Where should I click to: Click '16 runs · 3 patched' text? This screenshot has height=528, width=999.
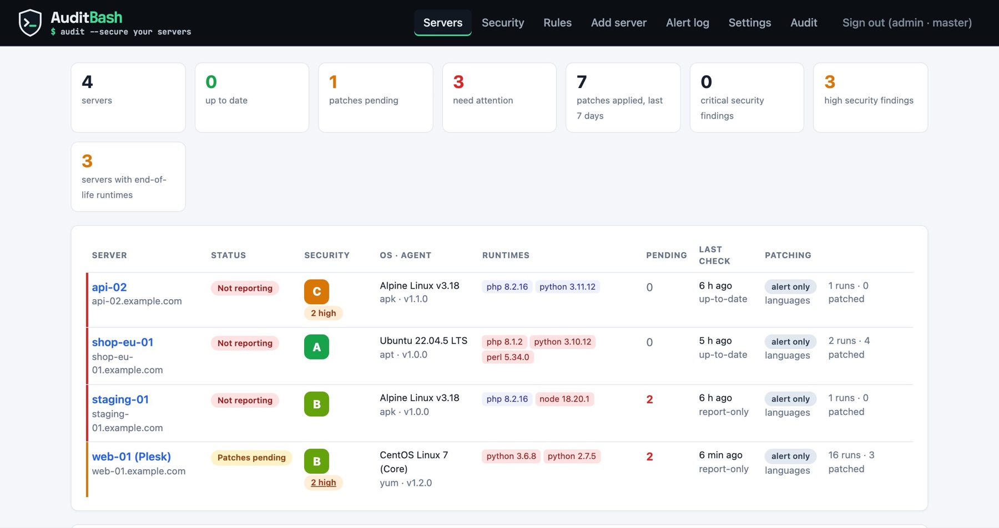click(851, 462)
